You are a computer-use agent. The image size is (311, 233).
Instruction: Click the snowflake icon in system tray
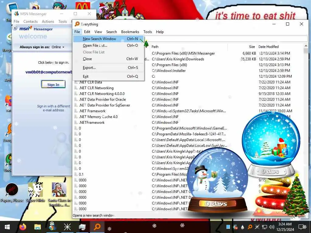tap(257, 227)
